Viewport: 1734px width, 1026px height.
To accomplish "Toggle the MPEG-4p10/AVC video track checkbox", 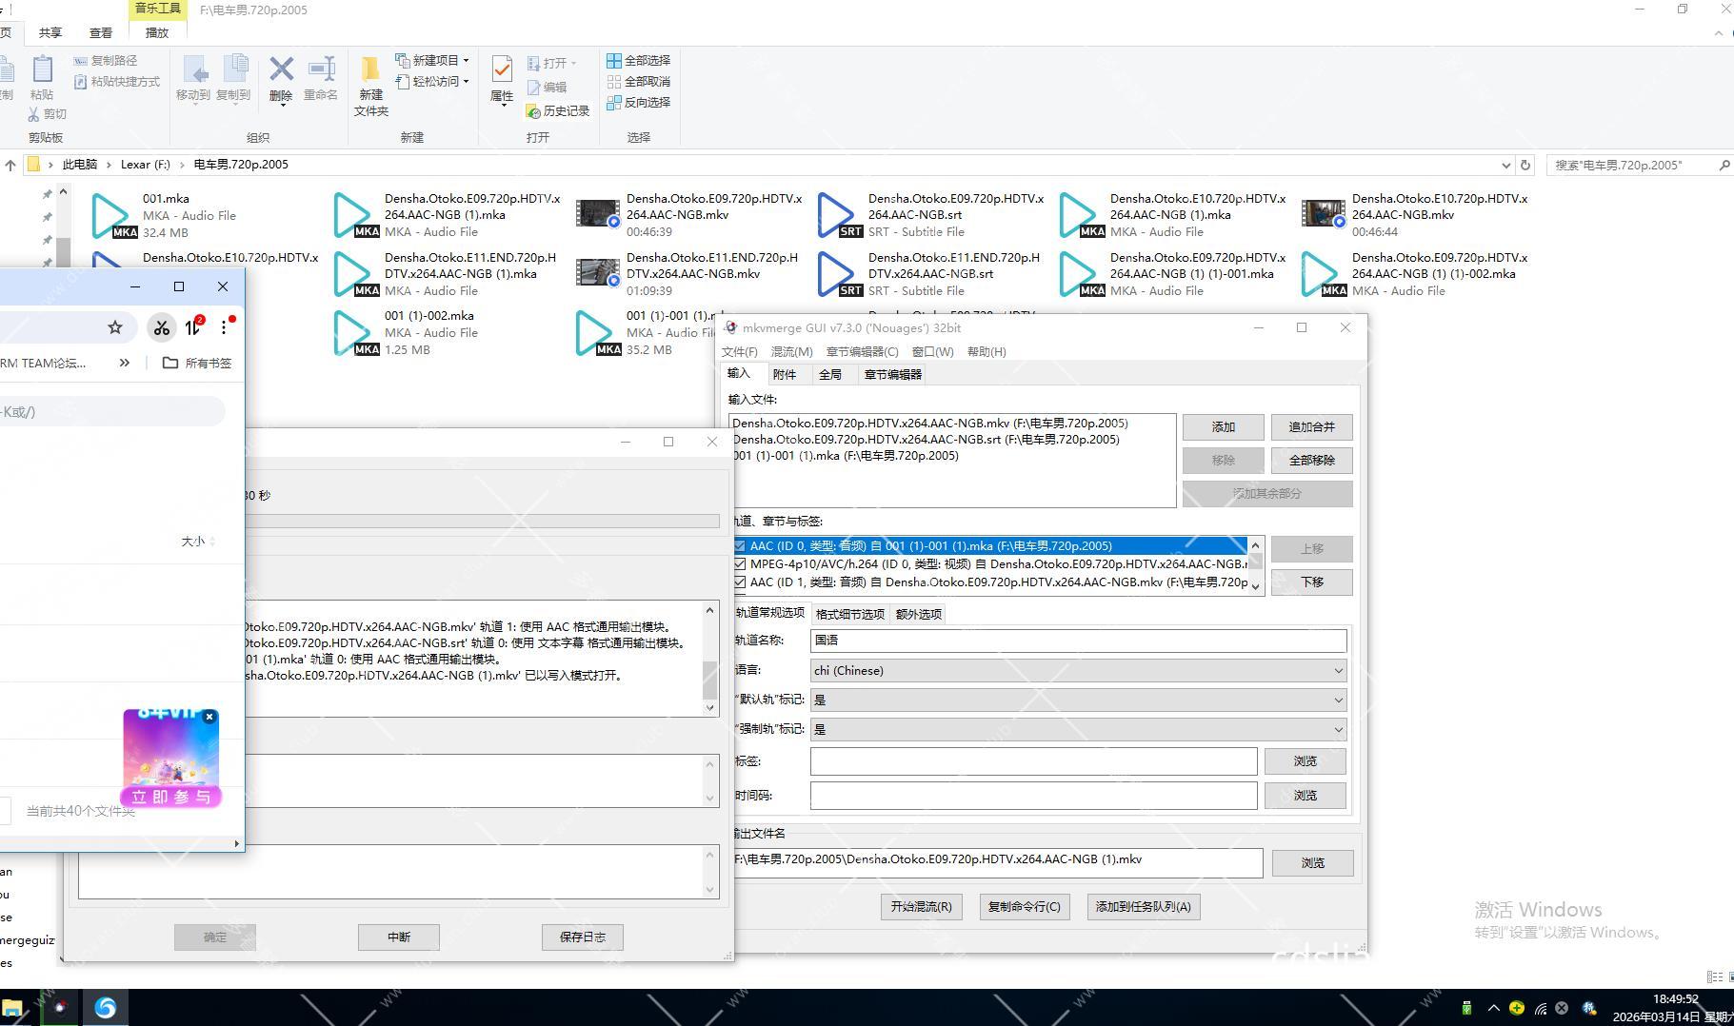I will 740,564.
